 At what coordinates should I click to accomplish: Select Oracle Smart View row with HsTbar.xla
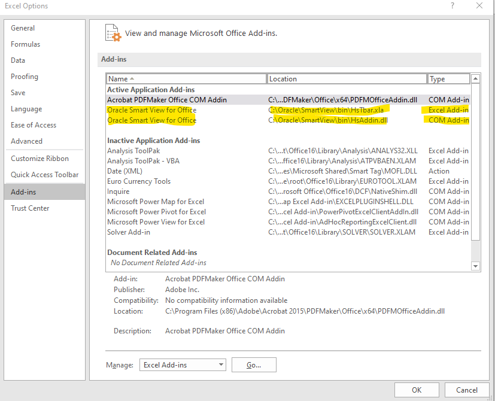point(288,110)
